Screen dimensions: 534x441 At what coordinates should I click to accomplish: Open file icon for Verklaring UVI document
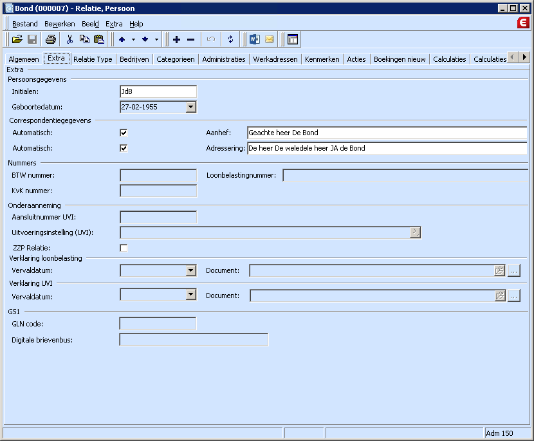click(x=500, y=296)
